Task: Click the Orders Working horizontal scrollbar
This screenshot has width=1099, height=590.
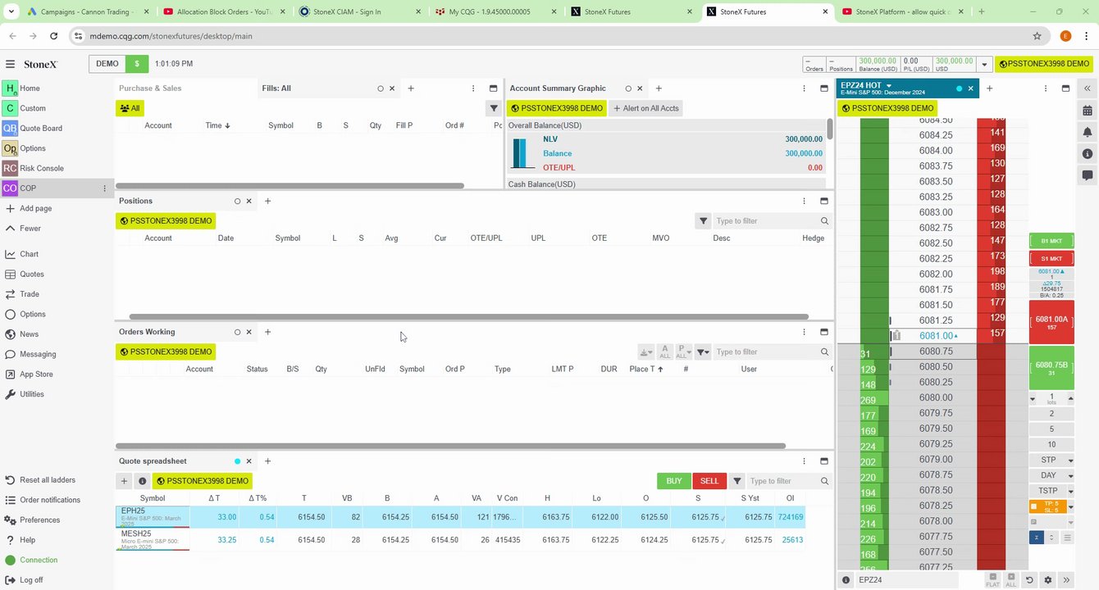Action: 451,446
